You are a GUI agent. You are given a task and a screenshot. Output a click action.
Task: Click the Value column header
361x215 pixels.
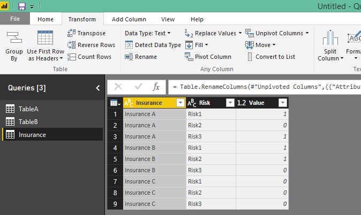tap(262, 103)
